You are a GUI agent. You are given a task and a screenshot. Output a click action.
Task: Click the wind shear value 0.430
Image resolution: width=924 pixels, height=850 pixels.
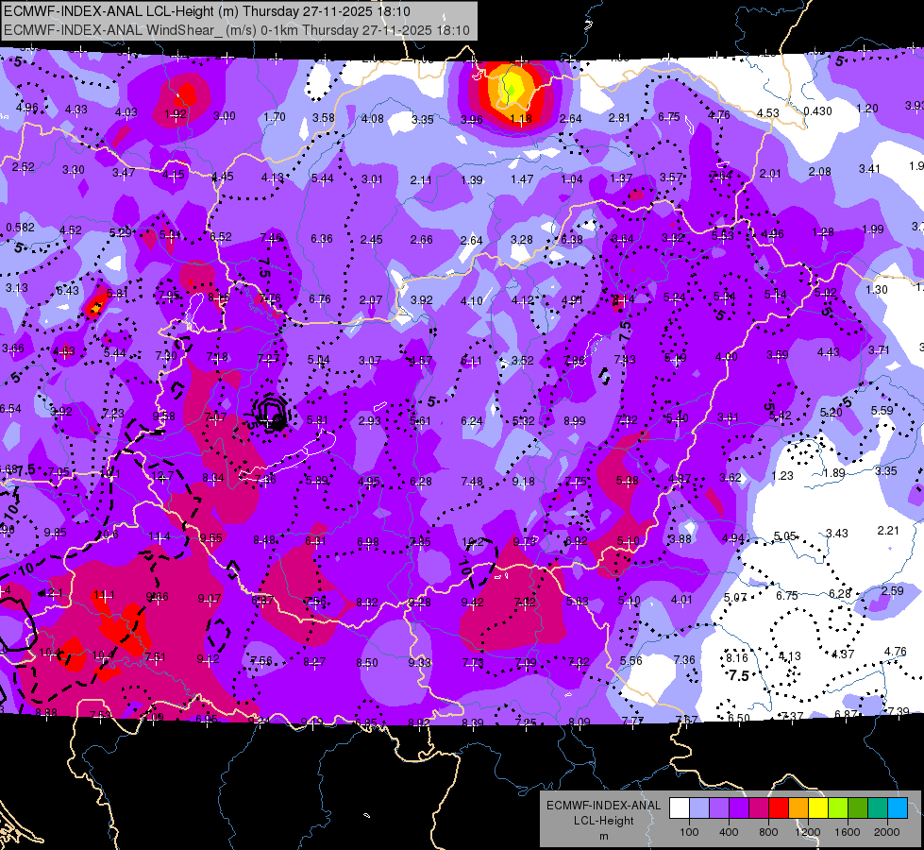[x=818, y=110]
